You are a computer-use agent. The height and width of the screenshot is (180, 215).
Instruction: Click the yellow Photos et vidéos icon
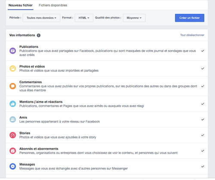12,68
